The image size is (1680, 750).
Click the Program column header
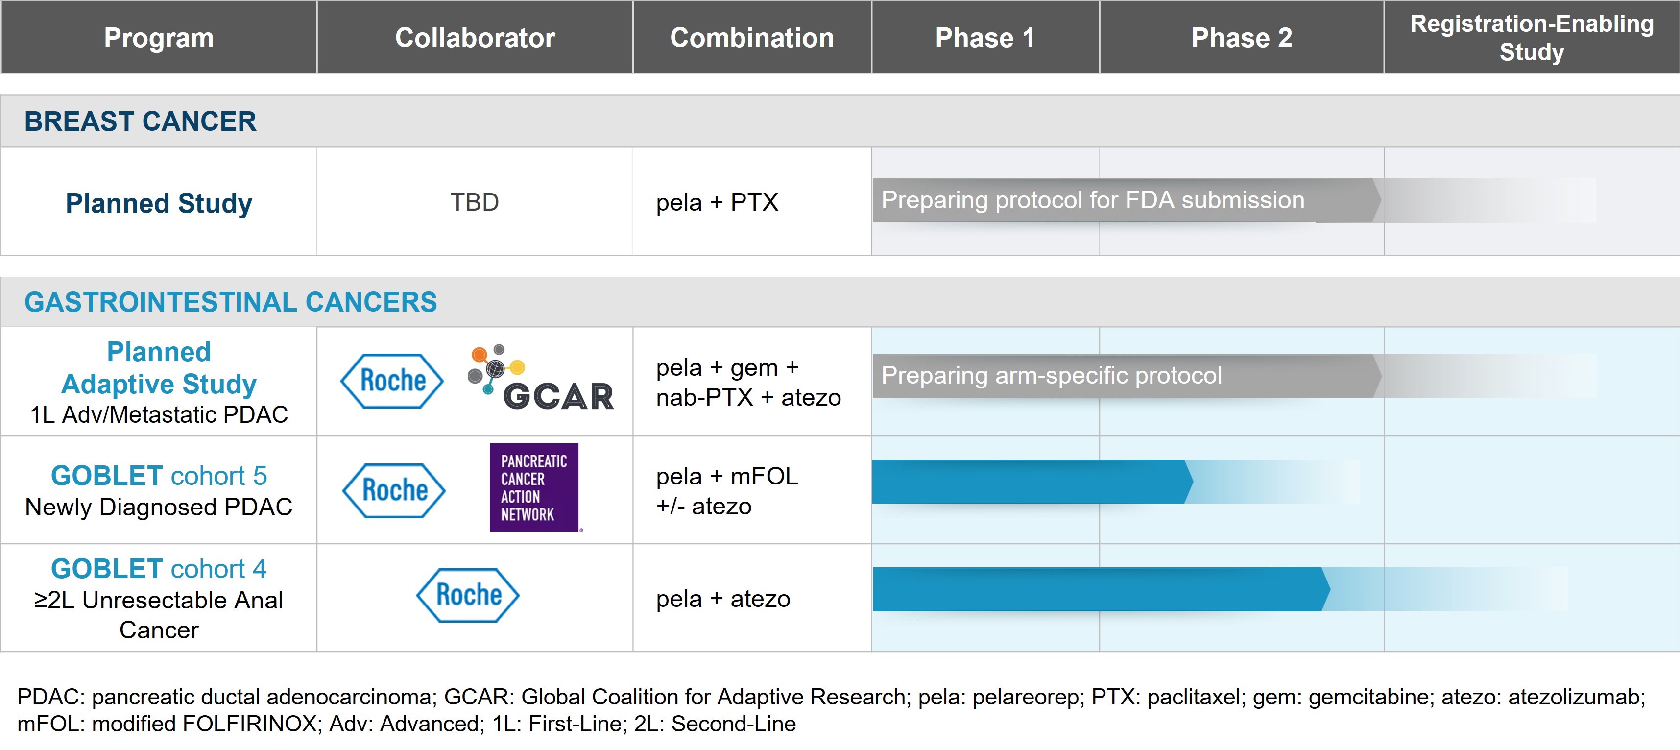coord(159,38)
